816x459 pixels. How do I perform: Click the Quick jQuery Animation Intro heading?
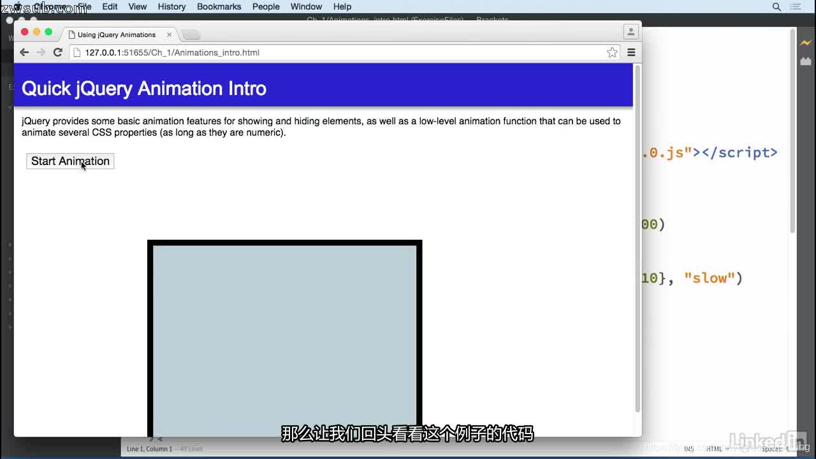tap(144, 89)
